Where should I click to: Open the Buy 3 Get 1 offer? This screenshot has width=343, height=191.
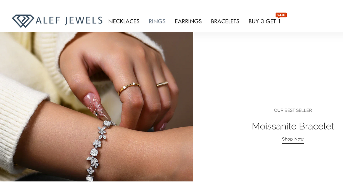coord(265,21)
